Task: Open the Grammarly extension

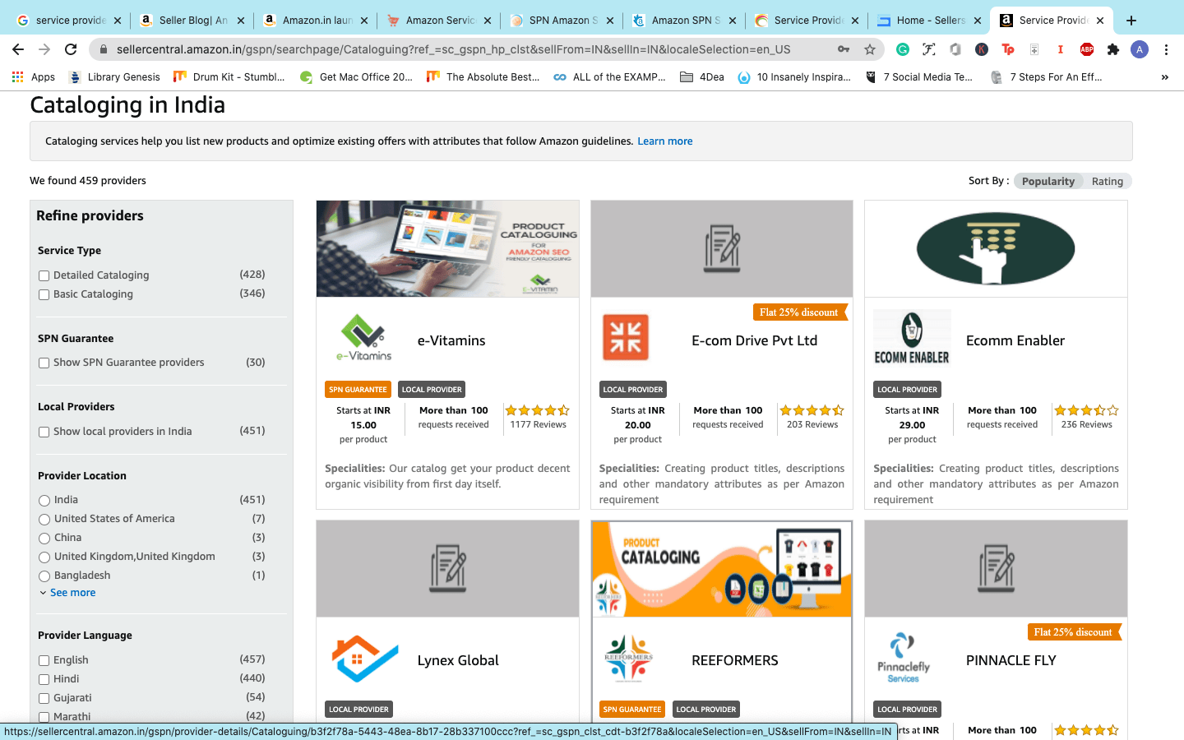Action: click(x=903, y=49)
